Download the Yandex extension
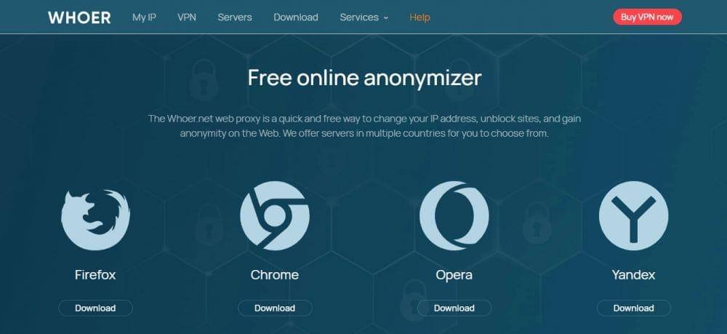Screen dimensions: 727x334 634,308
